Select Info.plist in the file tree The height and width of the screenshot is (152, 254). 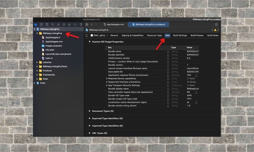pos(50,50)
